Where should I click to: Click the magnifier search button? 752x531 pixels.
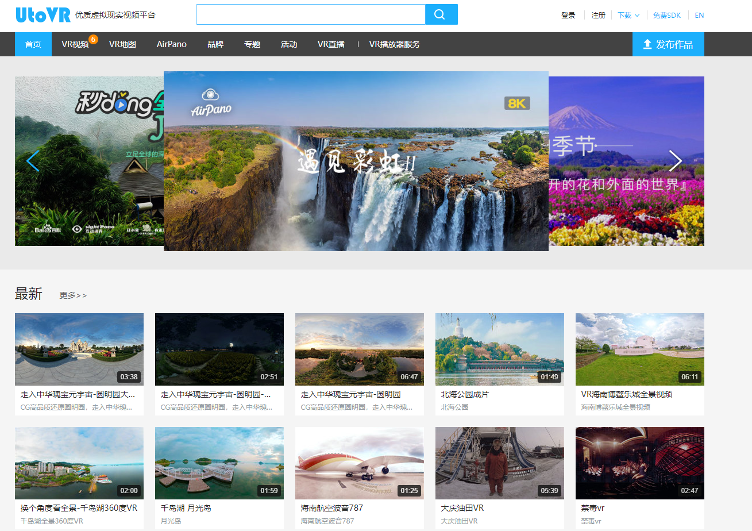441,14
